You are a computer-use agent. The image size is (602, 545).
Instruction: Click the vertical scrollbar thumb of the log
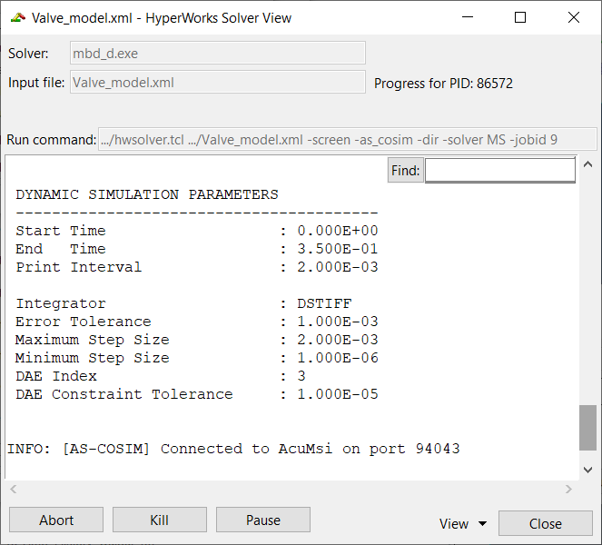pyautogui.click(x=588, y=427)
